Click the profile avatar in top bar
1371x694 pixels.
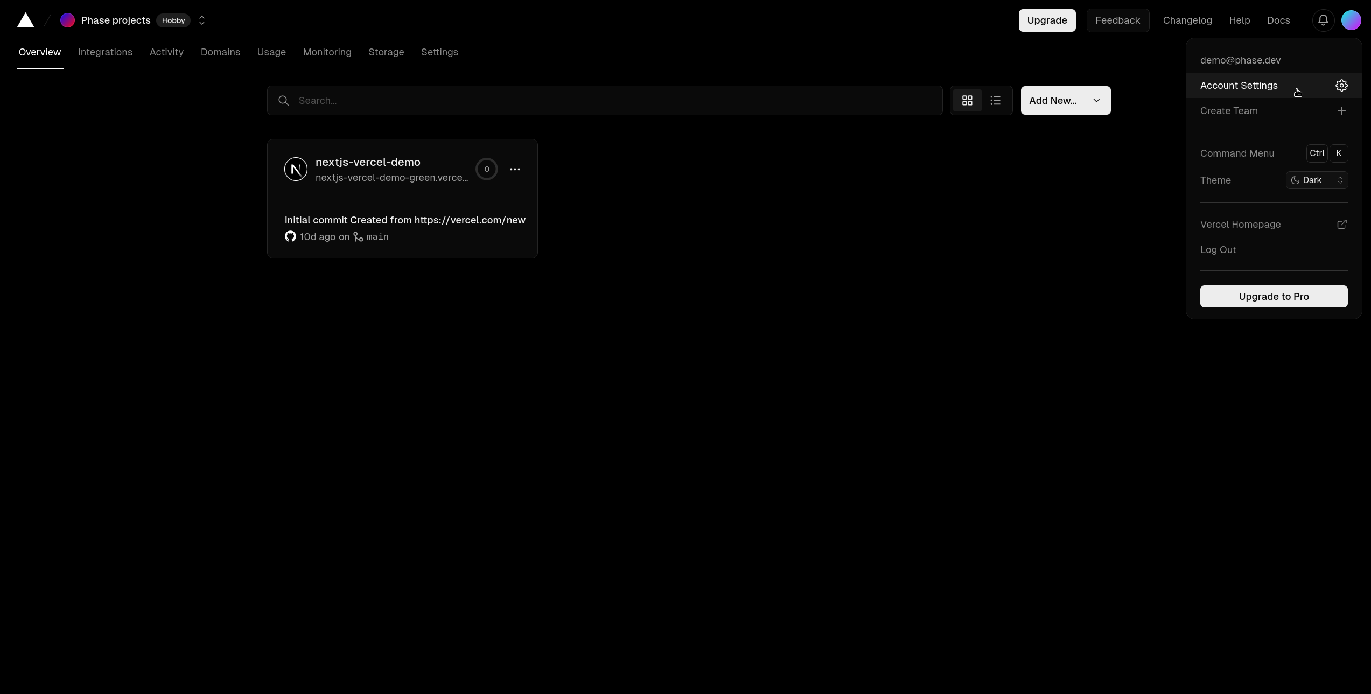point(1352,20)
